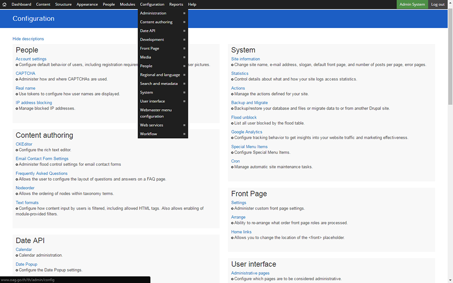The image size is (453, 283).
Task: Open the Structure menu
Action: tap(63, 4)
